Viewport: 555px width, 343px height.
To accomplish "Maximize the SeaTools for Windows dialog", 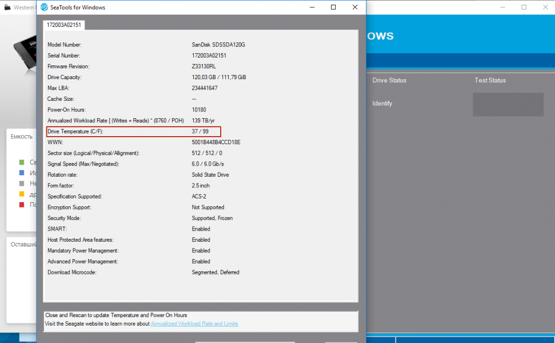I will 333,7.
